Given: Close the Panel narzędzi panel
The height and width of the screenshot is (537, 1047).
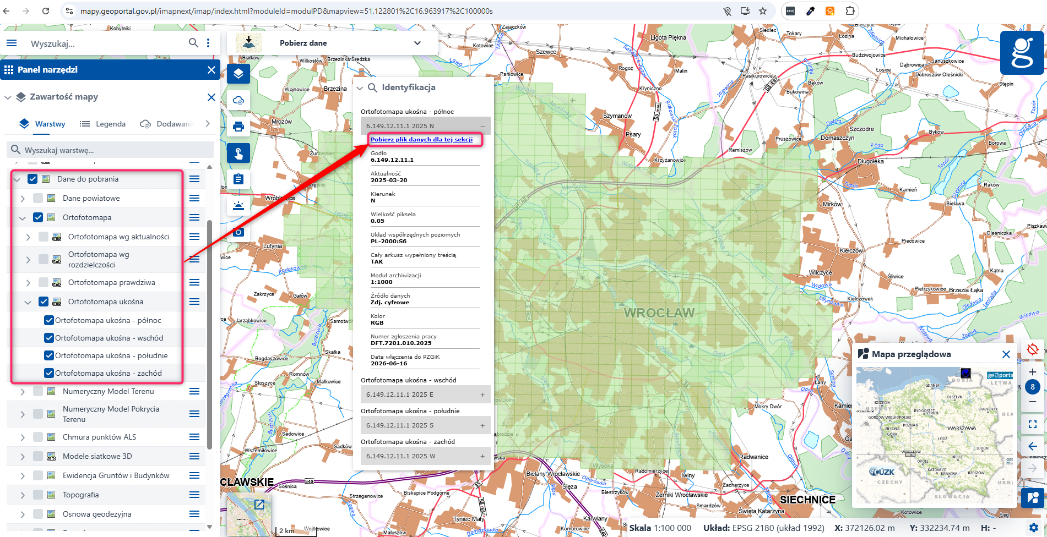Looking at the screenshot, I should point(211,70).
